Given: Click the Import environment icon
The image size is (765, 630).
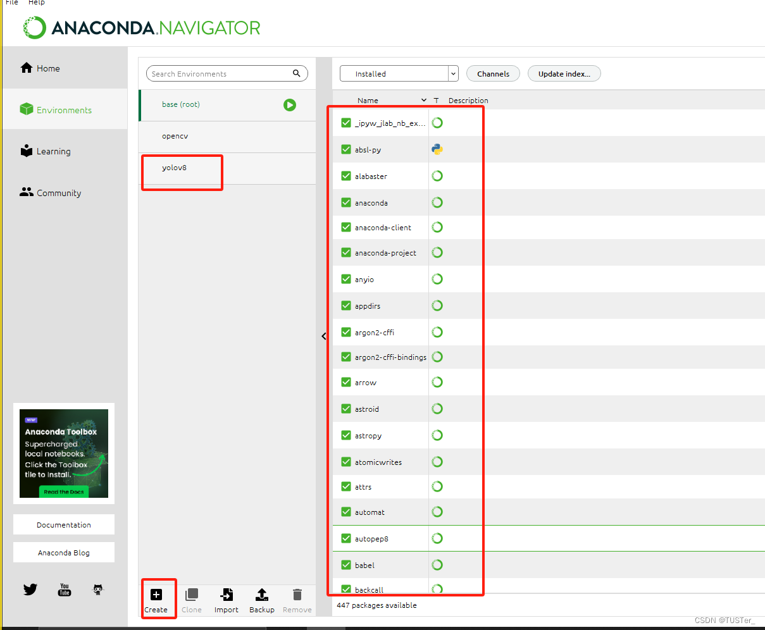Looking at the screenshot, I should (x=227, y=595).
